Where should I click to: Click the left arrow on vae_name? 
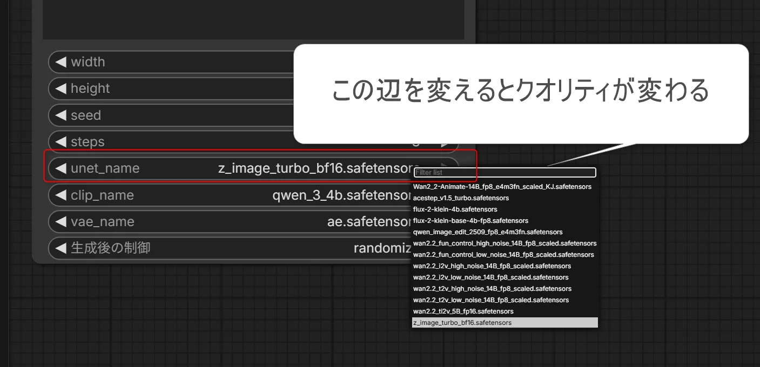[x=61, y=222]
